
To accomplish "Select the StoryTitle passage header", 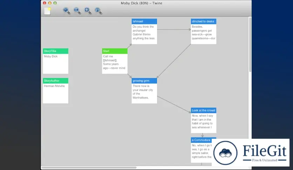I will pyautogui.click(x=55, y=51).
